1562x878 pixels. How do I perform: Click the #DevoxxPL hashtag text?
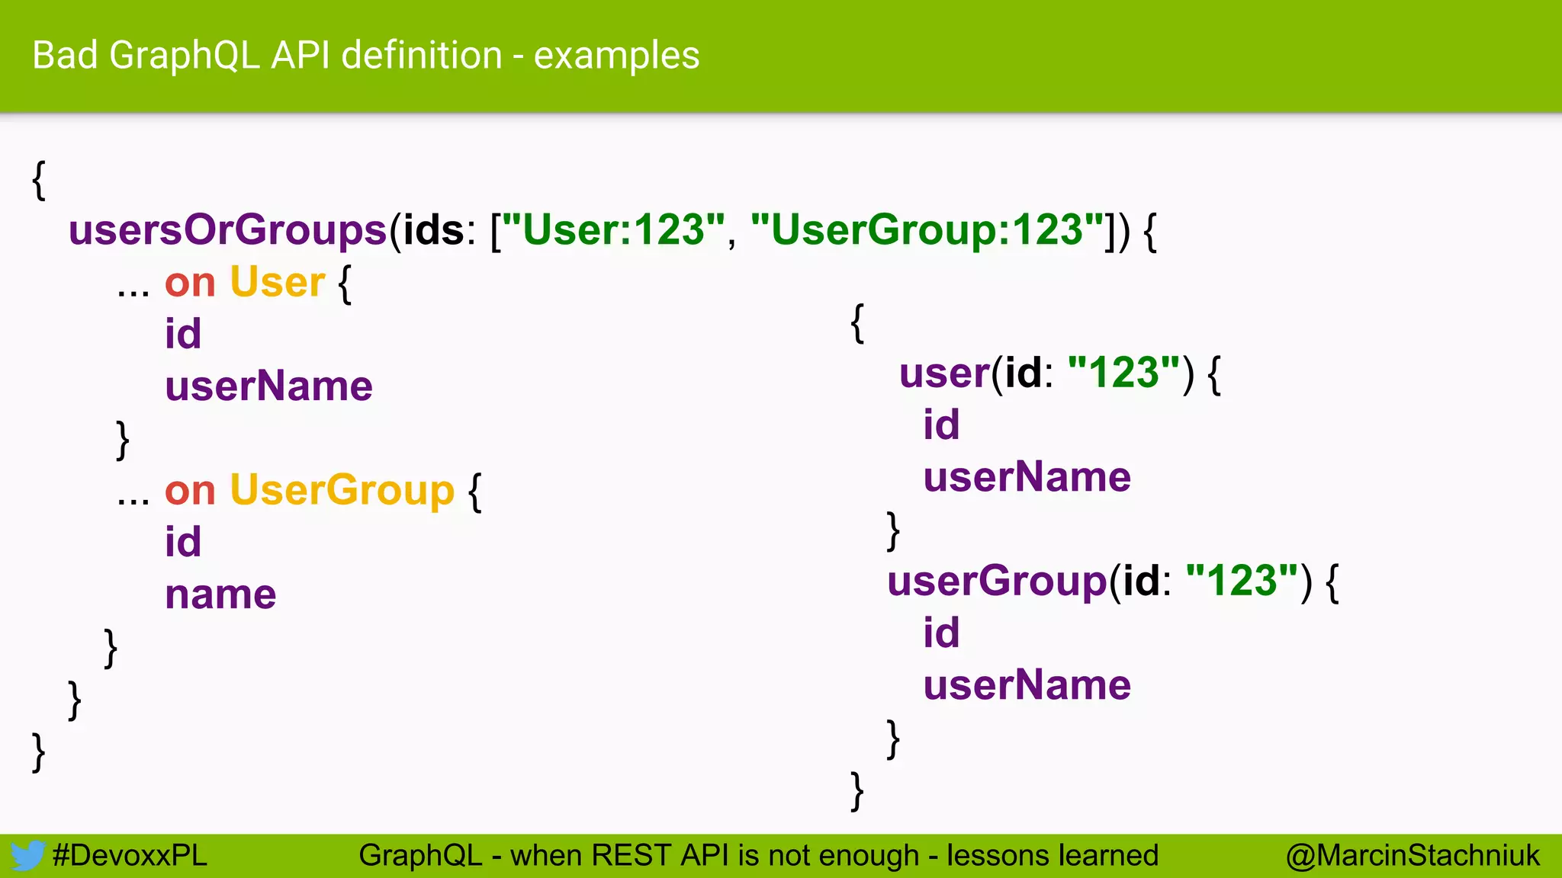(x=130, y=855)
